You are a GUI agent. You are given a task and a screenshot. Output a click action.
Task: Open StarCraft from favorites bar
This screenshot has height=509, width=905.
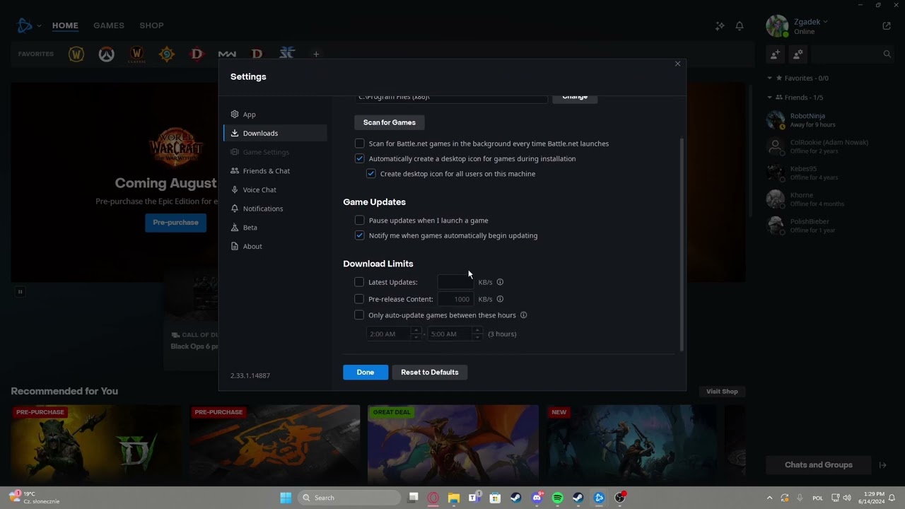pyautogui.click(x=286, y=54)
